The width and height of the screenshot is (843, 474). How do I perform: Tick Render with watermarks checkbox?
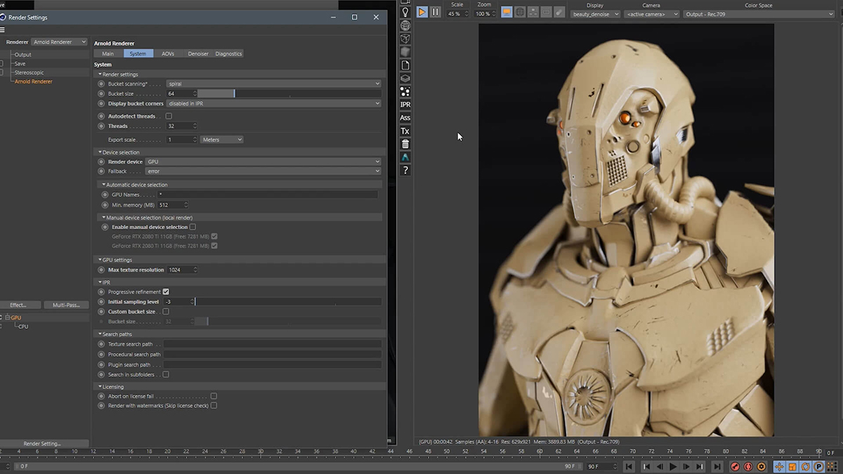214,405
